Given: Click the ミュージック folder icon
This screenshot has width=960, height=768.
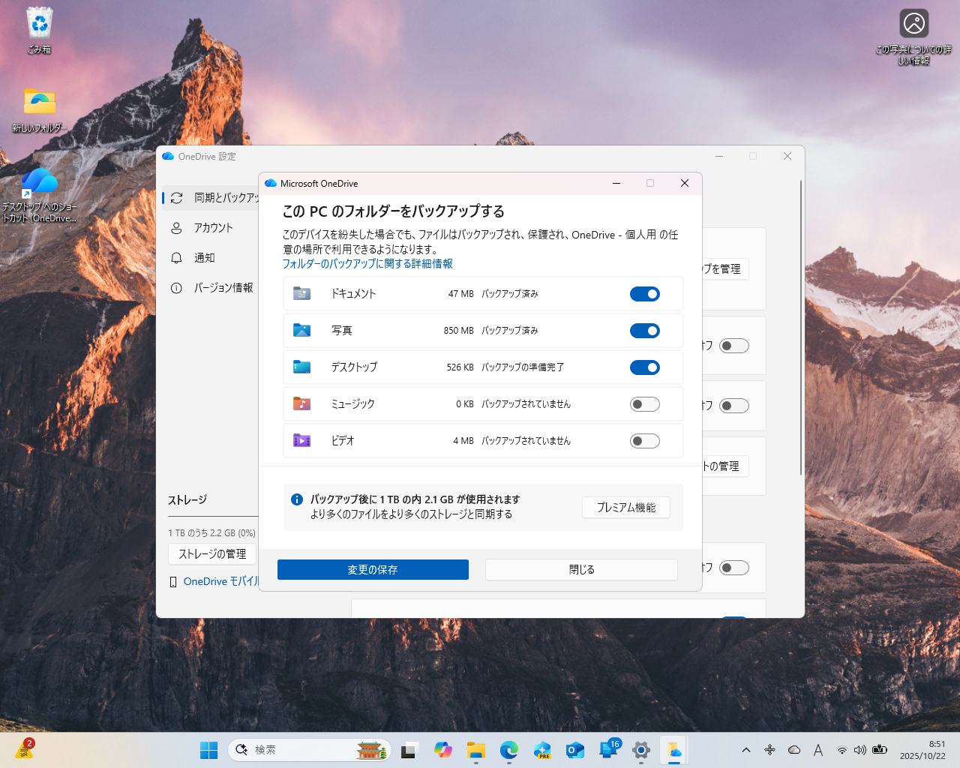Looking at the screenshot, I should [x=301, y=403].
